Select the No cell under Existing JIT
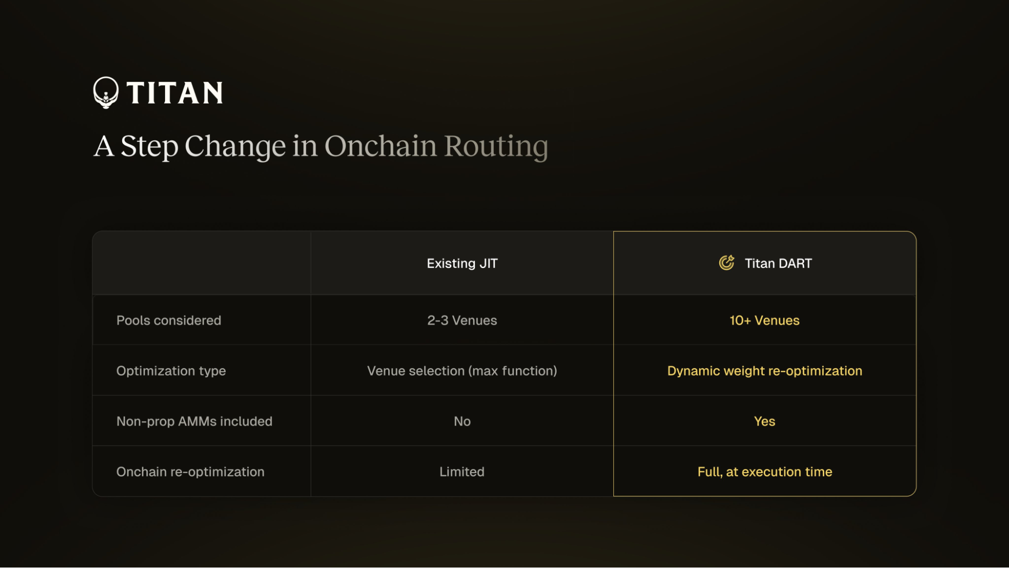 462,421
